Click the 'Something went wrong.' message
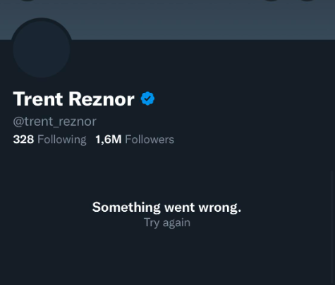This screenshot has width=335, height=285. (x=166, y=208)
